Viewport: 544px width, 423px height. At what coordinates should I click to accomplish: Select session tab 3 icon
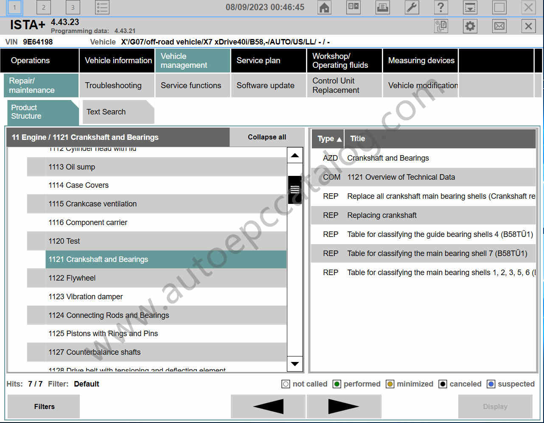pyautogui.click(x=73, y=7)
